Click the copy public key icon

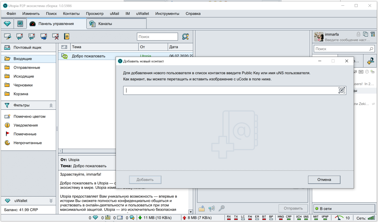click(x=365, y=34)
